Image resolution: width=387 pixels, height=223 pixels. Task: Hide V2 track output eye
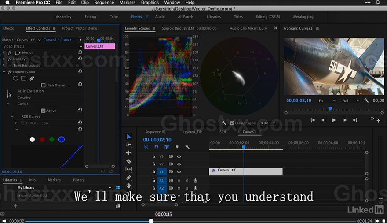point(179,164)
